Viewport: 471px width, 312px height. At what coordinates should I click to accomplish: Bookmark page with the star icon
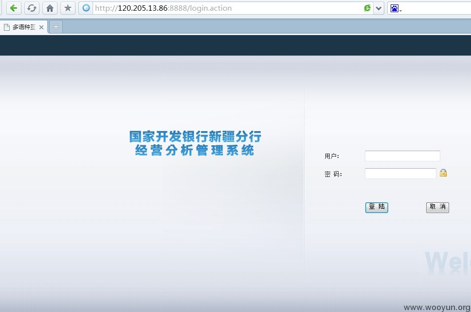(x=68, y=8)
